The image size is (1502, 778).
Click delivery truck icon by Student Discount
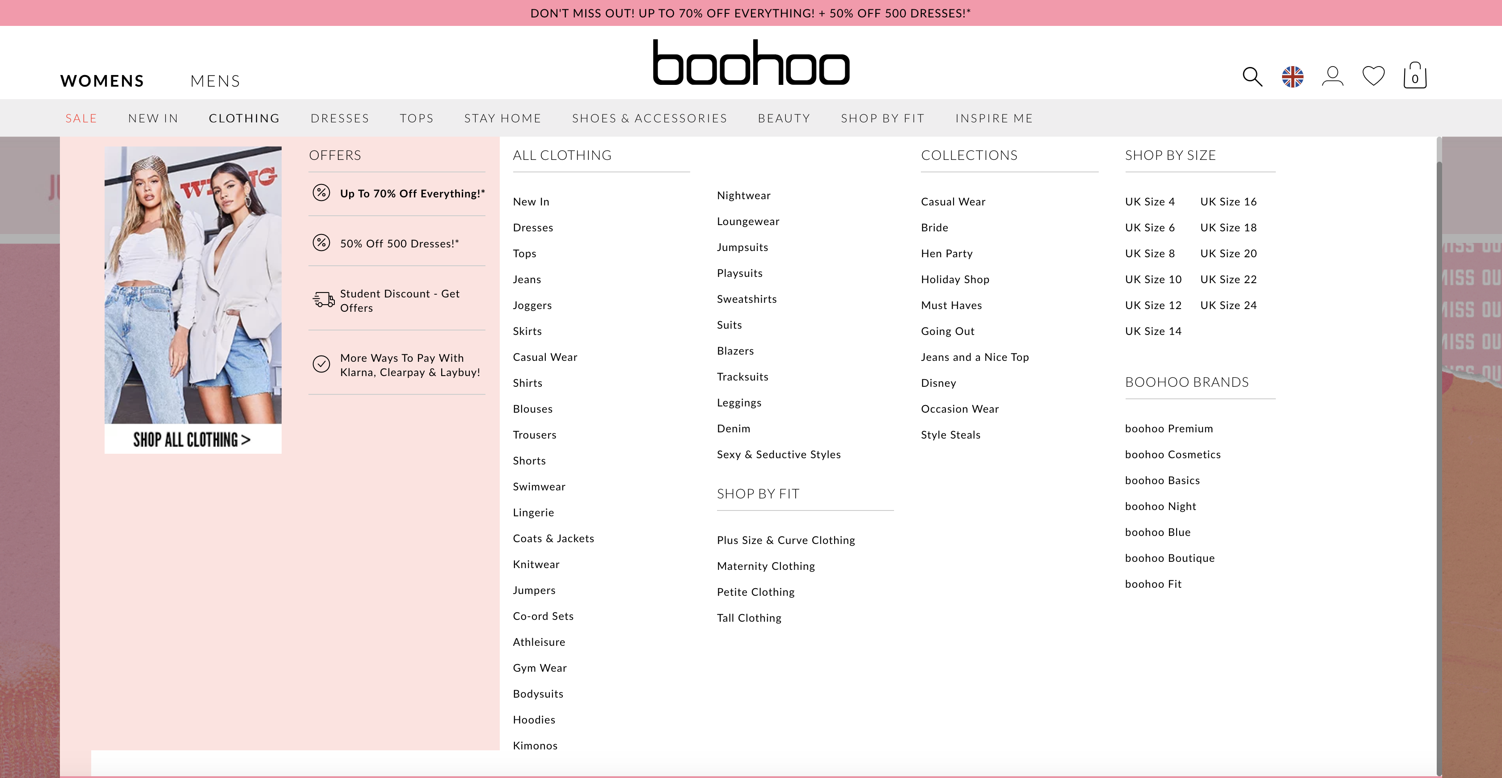tap(324, 300)
